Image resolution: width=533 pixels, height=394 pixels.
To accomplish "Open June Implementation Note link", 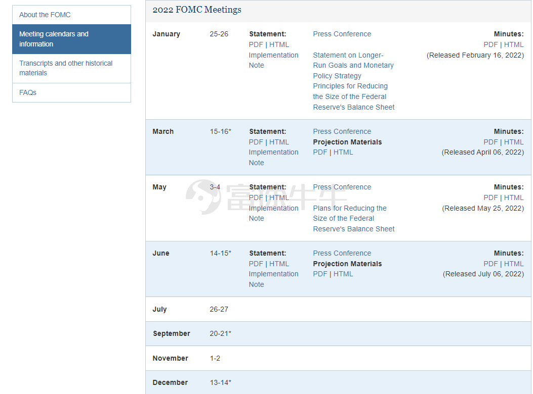I will (x=273, y=279).
